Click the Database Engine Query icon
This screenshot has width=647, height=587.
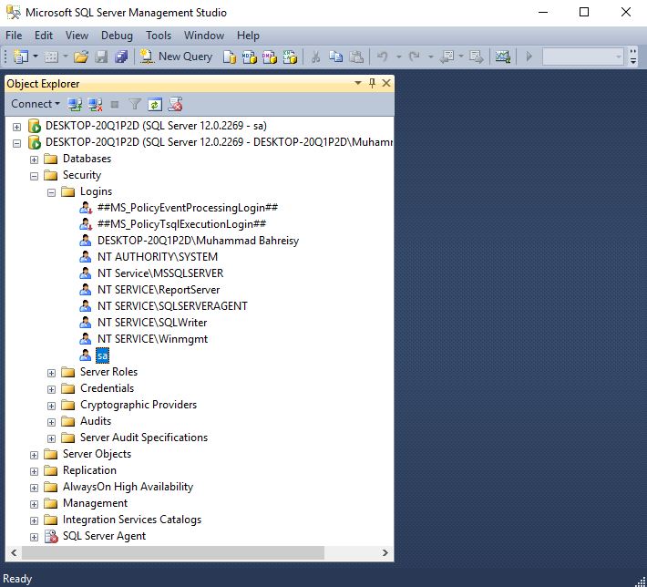pyautogui.click(x=229, y=57)
